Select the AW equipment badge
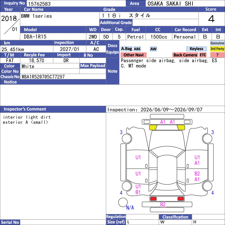Screen dimensions: 225x225 pyautogui.click(x=153, y=49)
